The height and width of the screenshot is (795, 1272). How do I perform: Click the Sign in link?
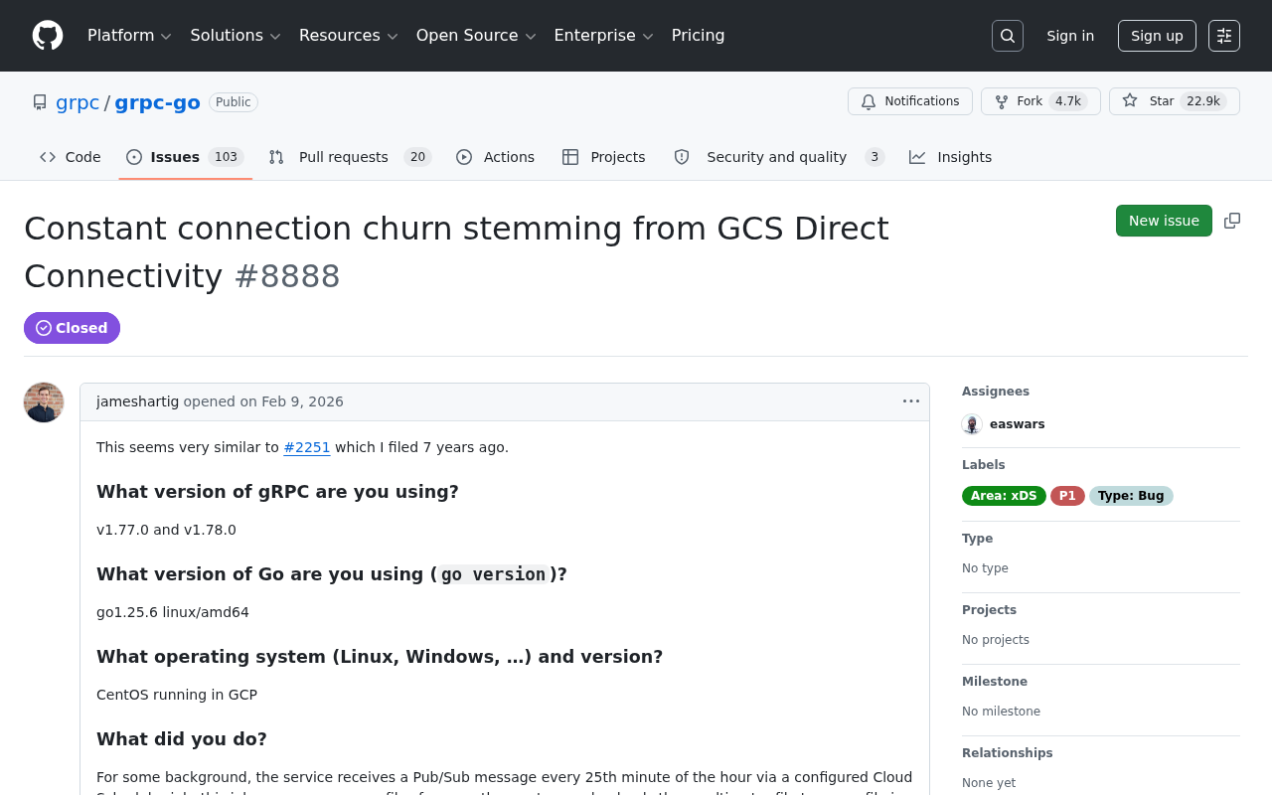point(1070,36)
